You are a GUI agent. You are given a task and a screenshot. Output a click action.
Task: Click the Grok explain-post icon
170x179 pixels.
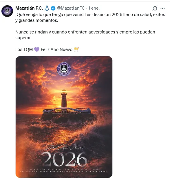pos(155,8)
